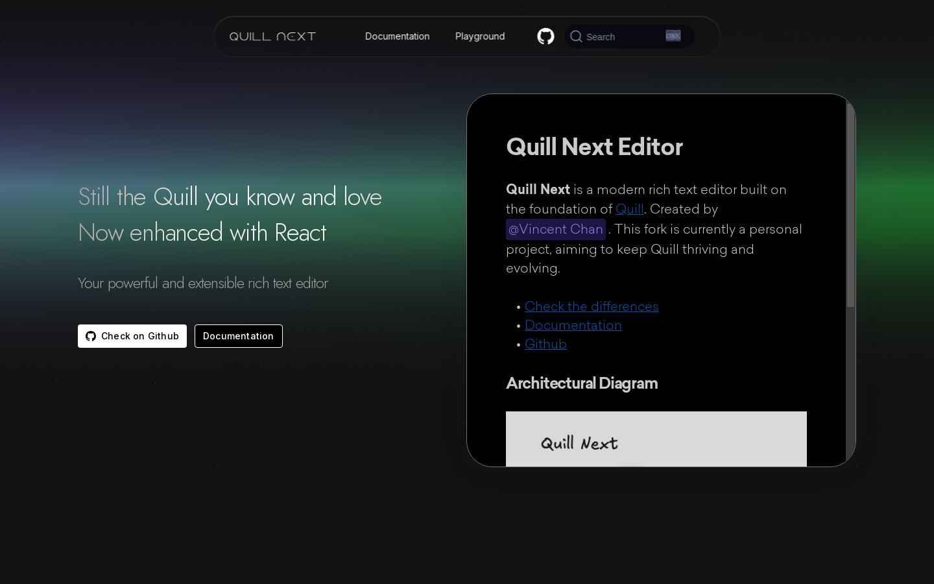Click the 'Still the Quill you know and love' headline
Screen dimensions: 934x584
[230, 197]
